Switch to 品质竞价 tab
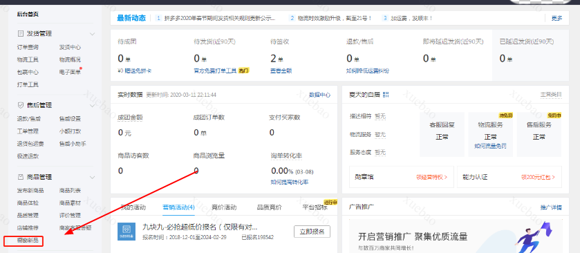This screenshot has width=580, height=253. coord(270,207)
